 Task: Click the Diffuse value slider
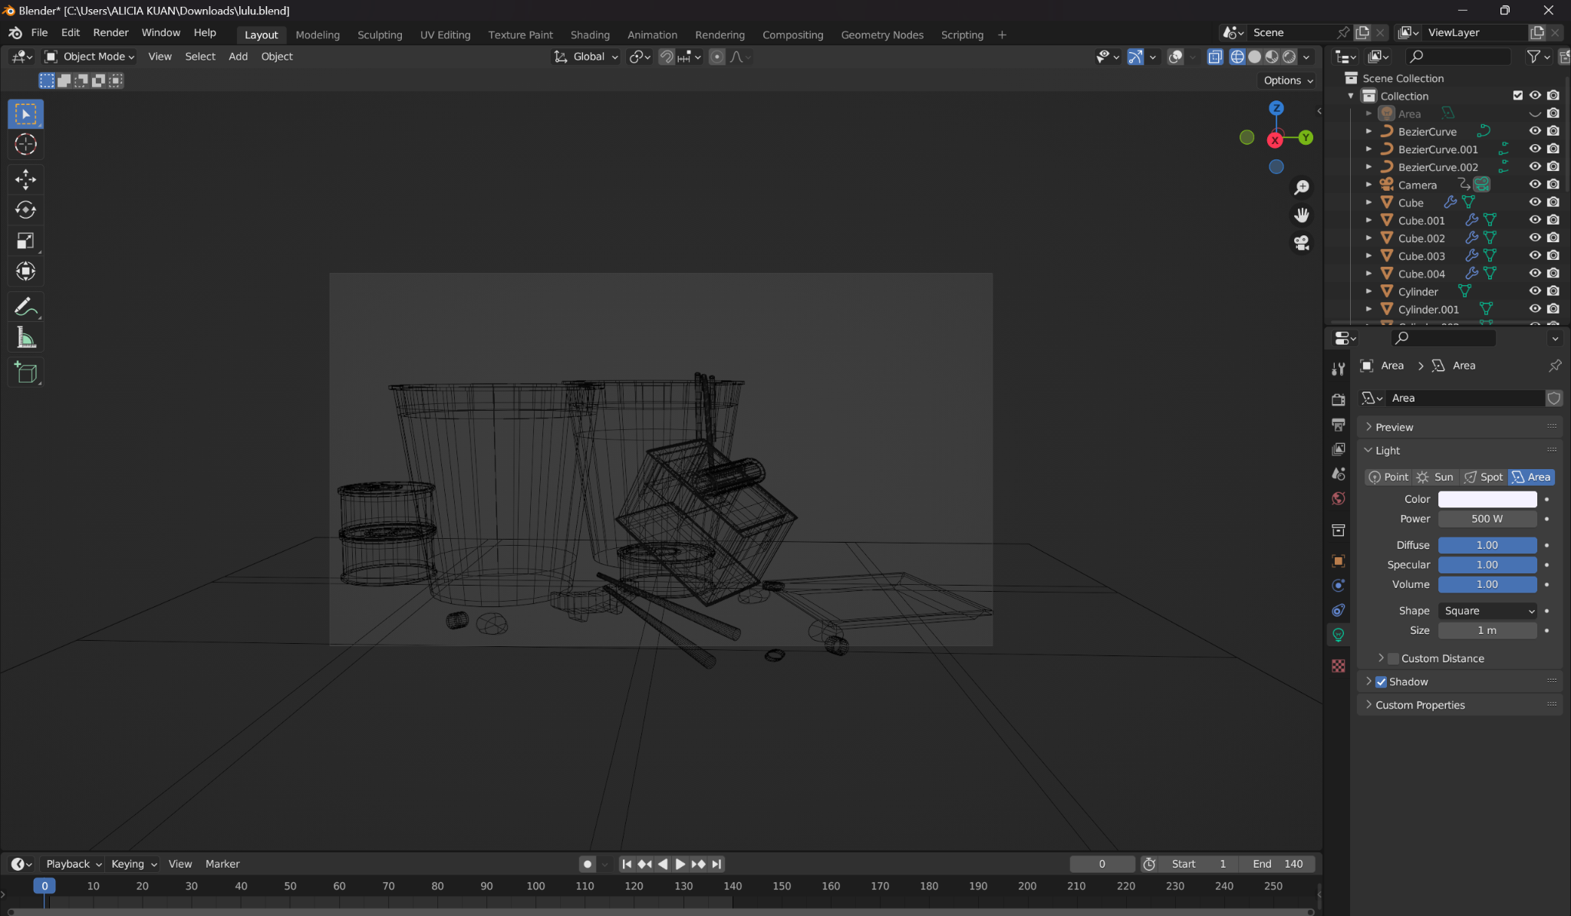(1487, 545)
